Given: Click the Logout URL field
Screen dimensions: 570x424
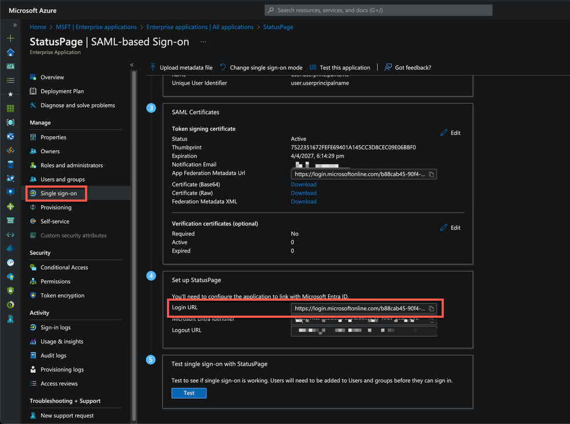Looking at the screenshot, I should [363, 330].
